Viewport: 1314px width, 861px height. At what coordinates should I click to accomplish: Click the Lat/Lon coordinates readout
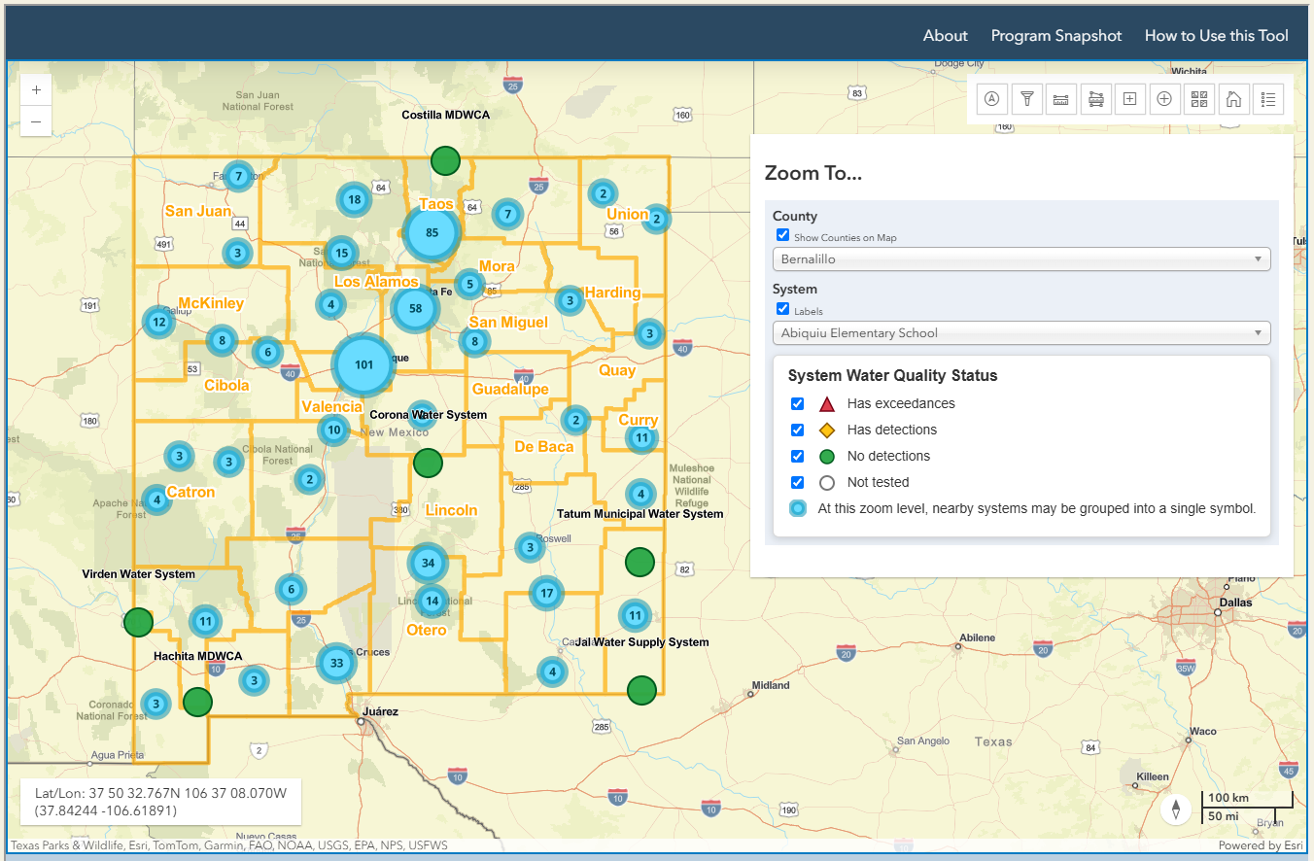160,802
